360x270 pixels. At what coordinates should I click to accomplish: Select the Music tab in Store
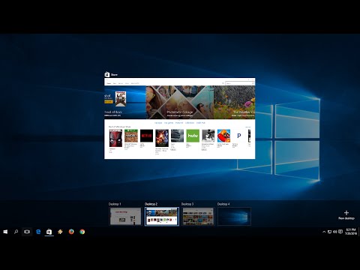[127, 83]
